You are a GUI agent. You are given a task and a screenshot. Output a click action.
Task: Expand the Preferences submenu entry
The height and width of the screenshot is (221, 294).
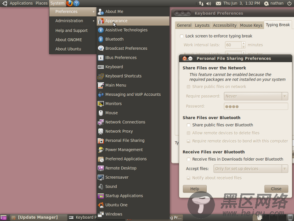(x=73, y=12)
